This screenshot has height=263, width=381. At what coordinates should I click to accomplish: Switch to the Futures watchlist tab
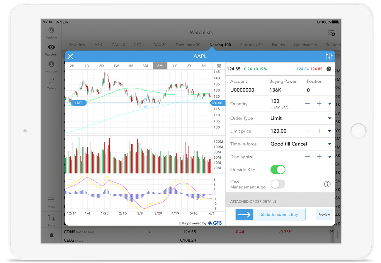click(278, 45)
